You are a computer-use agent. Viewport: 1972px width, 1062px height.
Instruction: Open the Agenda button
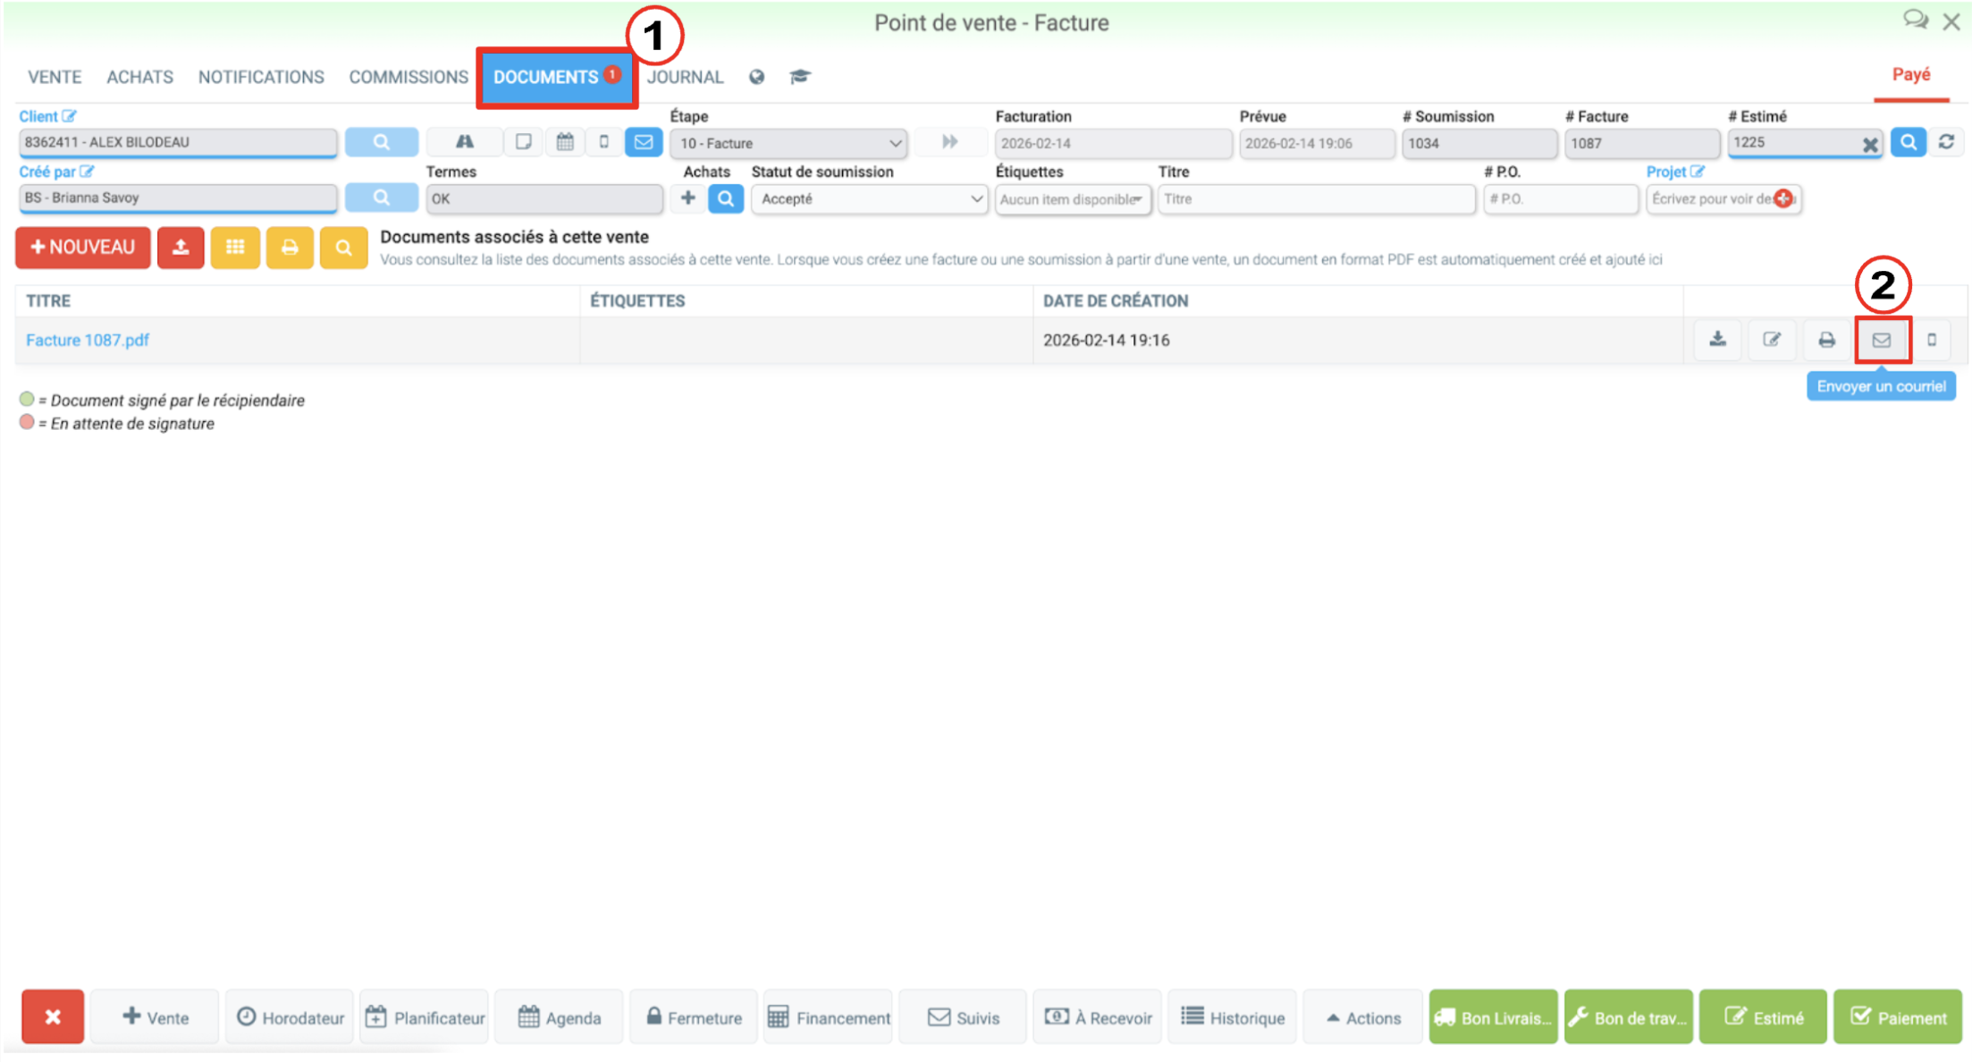pyautogui.click(x=560, y=1017)
